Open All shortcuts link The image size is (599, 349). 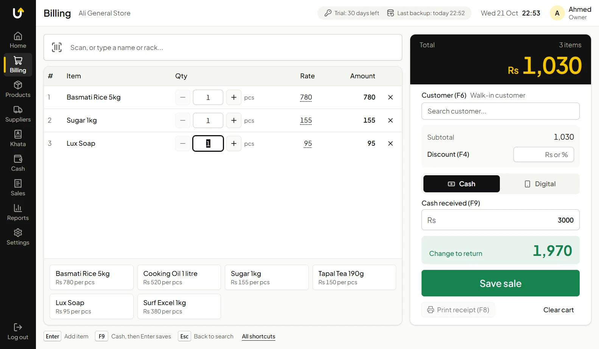(x=259, y=336)
